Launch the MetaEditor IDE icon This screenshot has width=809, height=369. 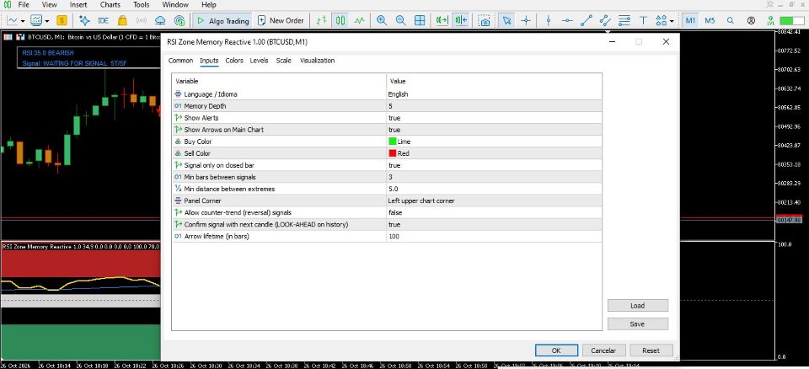pyautogui.click(x=103, y=21)
